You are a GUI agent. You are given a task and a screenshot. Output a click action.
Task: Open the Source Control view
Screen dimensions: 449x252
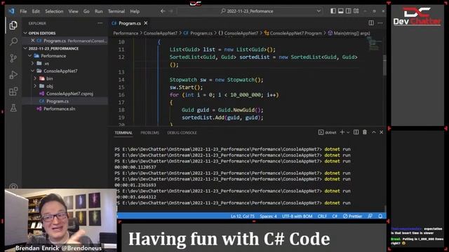(13, 58)
